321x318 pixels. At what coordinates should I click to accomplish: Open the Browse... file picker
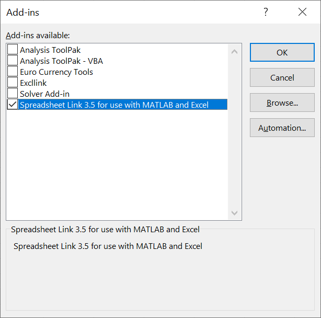pyautogui.click(x=282, y=103)
